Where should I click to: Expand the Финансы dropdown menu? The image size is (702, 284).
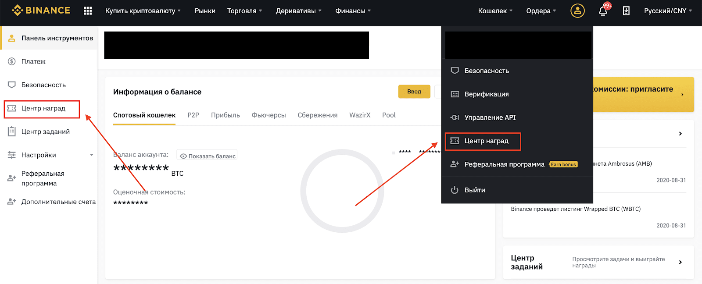coord(353,11)
